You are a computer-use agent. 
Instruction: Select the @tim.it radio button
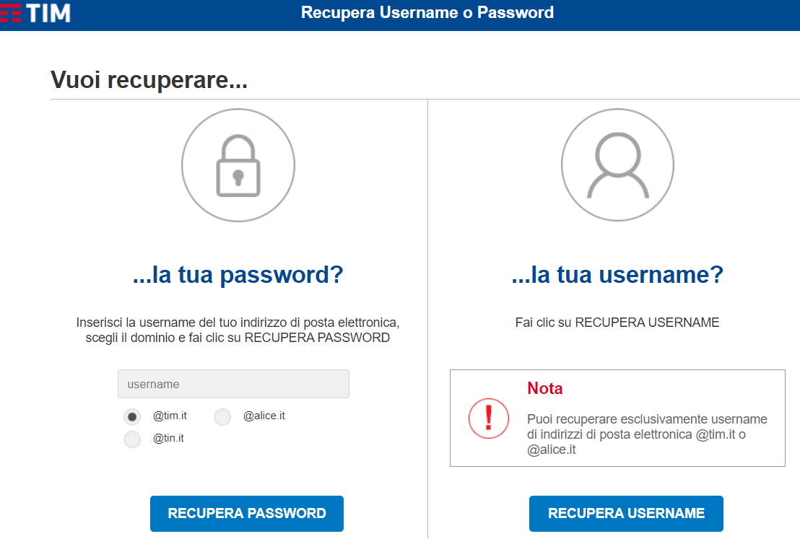pos(132,417)
